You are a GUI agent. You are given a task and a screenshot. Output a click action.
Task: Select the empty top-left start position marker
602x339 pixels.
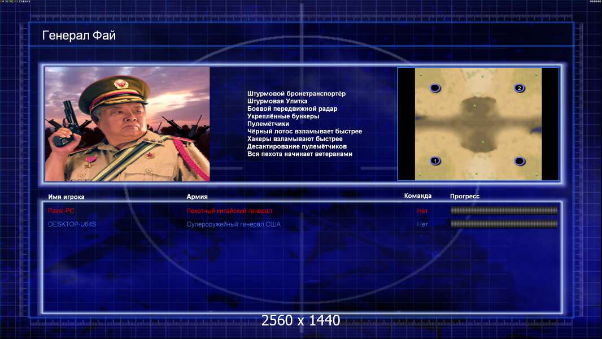pyautogui.click(x=435, y=88)
